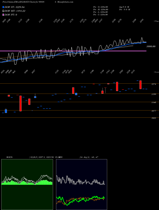
Task: Click the 1123 lows label
Action: pos(57,72)
